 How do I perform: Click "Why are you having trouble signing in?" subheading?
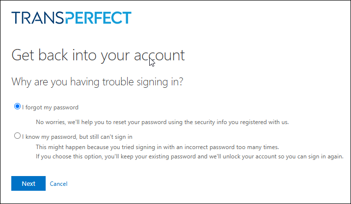(97, 81)
